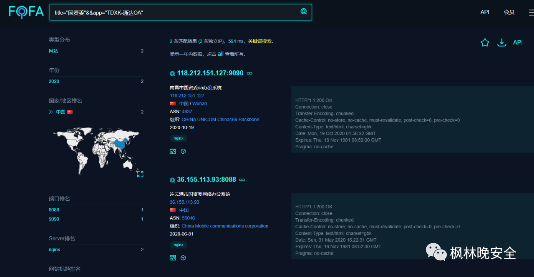534x277 pixels.
Task: Click the Wuhan city link
Action: [x=199, y=104]
